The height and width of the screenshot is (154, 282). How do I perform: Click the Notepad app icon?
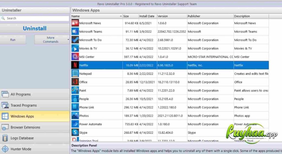pyautogui.click(x=75, y=74)
